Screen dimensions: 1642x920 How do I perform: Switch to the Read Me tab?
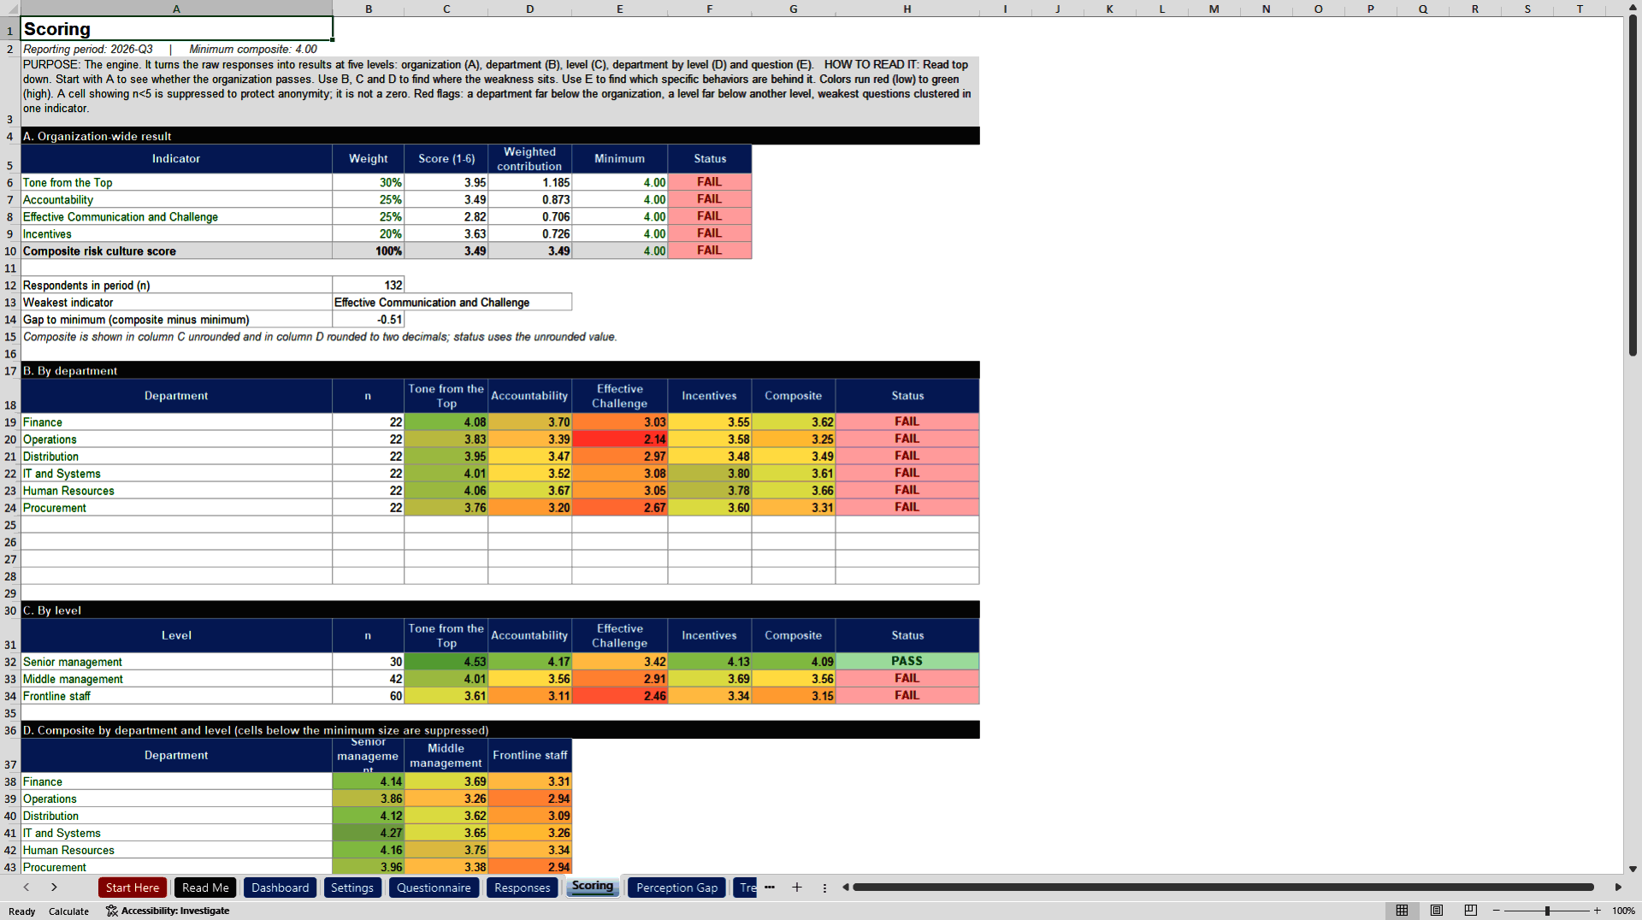[205, 888]
